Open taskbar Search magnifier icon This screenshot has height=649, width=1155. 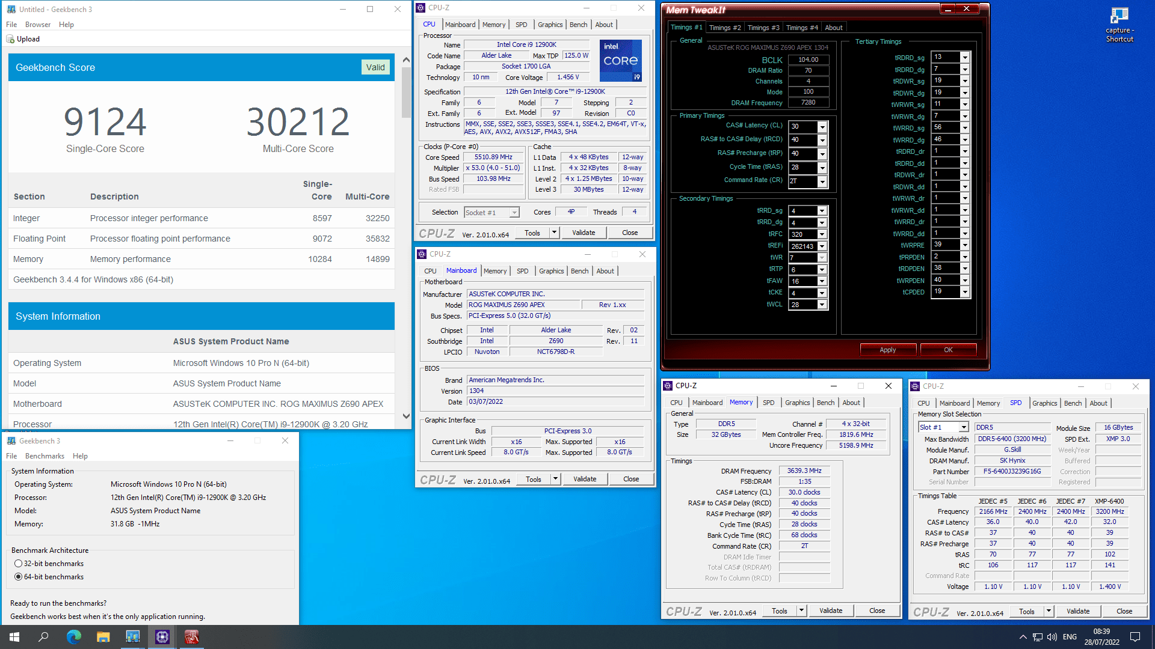[43, 637]
